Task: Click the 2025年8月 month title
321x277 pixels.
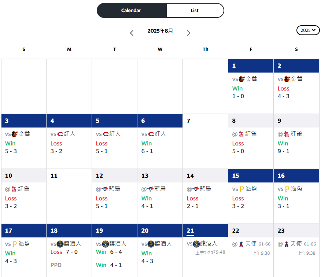Action: [160, 31]
